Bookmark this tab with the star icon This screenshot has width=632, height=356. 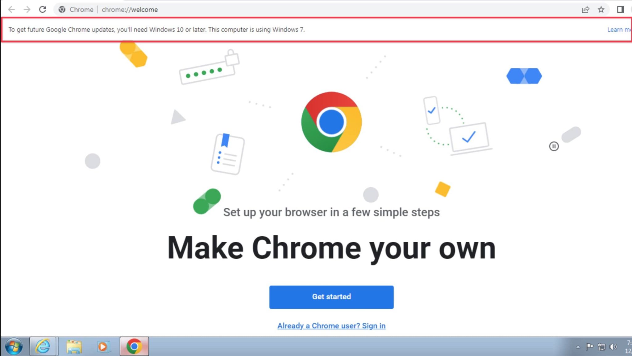tap(601, 10)
